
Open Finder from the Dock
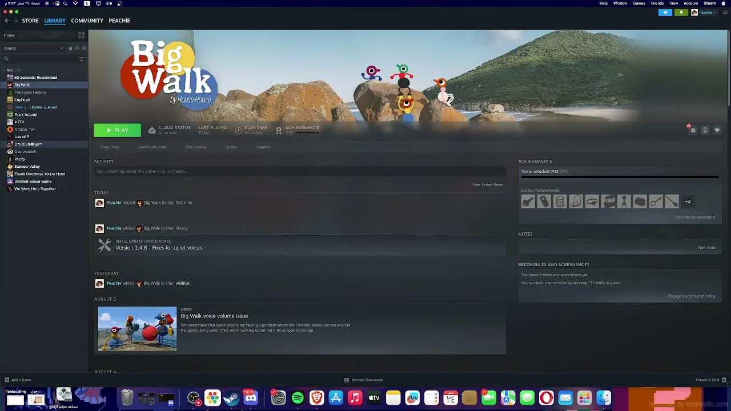[x=604, y=398]
